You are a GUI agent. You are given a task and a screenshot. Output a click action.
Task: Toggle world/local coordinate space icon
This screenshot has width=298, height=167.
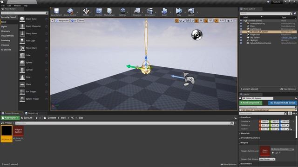tap(188, 20)
